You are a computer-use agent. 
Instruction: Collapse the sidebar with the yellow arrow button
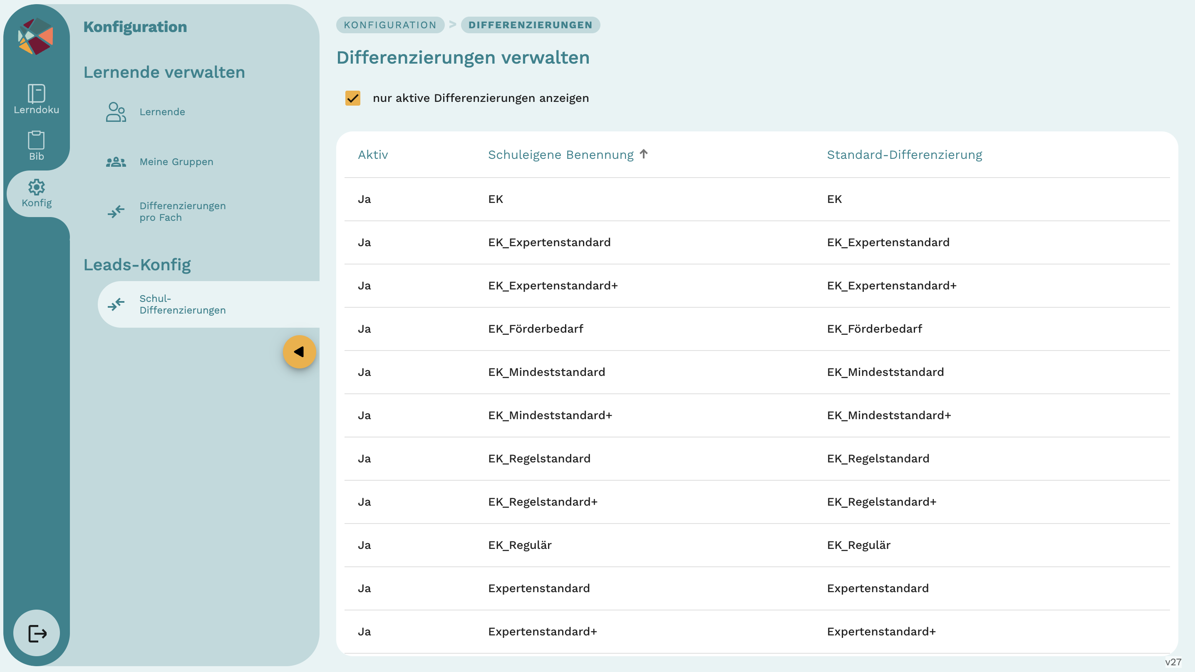(299, 351)
